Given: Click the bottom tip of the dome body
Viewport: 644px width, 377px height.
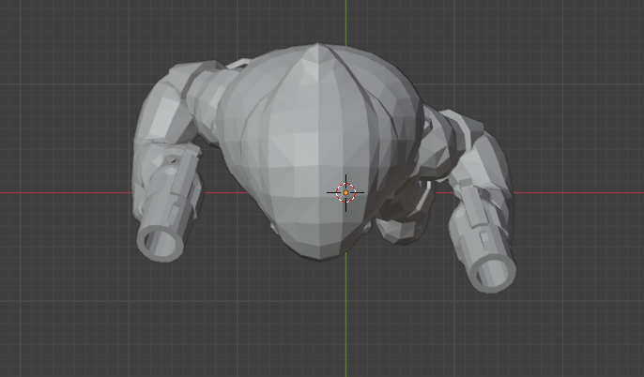Looking at the screenshot, I should pos(324,253).
